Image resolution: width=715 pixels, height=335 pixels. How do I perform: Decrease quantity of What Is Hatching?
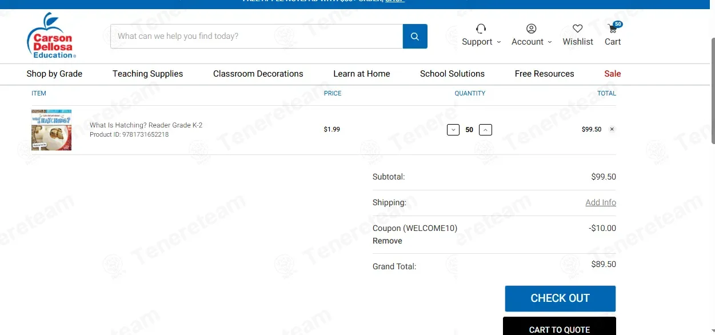click(x=453, y=130)
